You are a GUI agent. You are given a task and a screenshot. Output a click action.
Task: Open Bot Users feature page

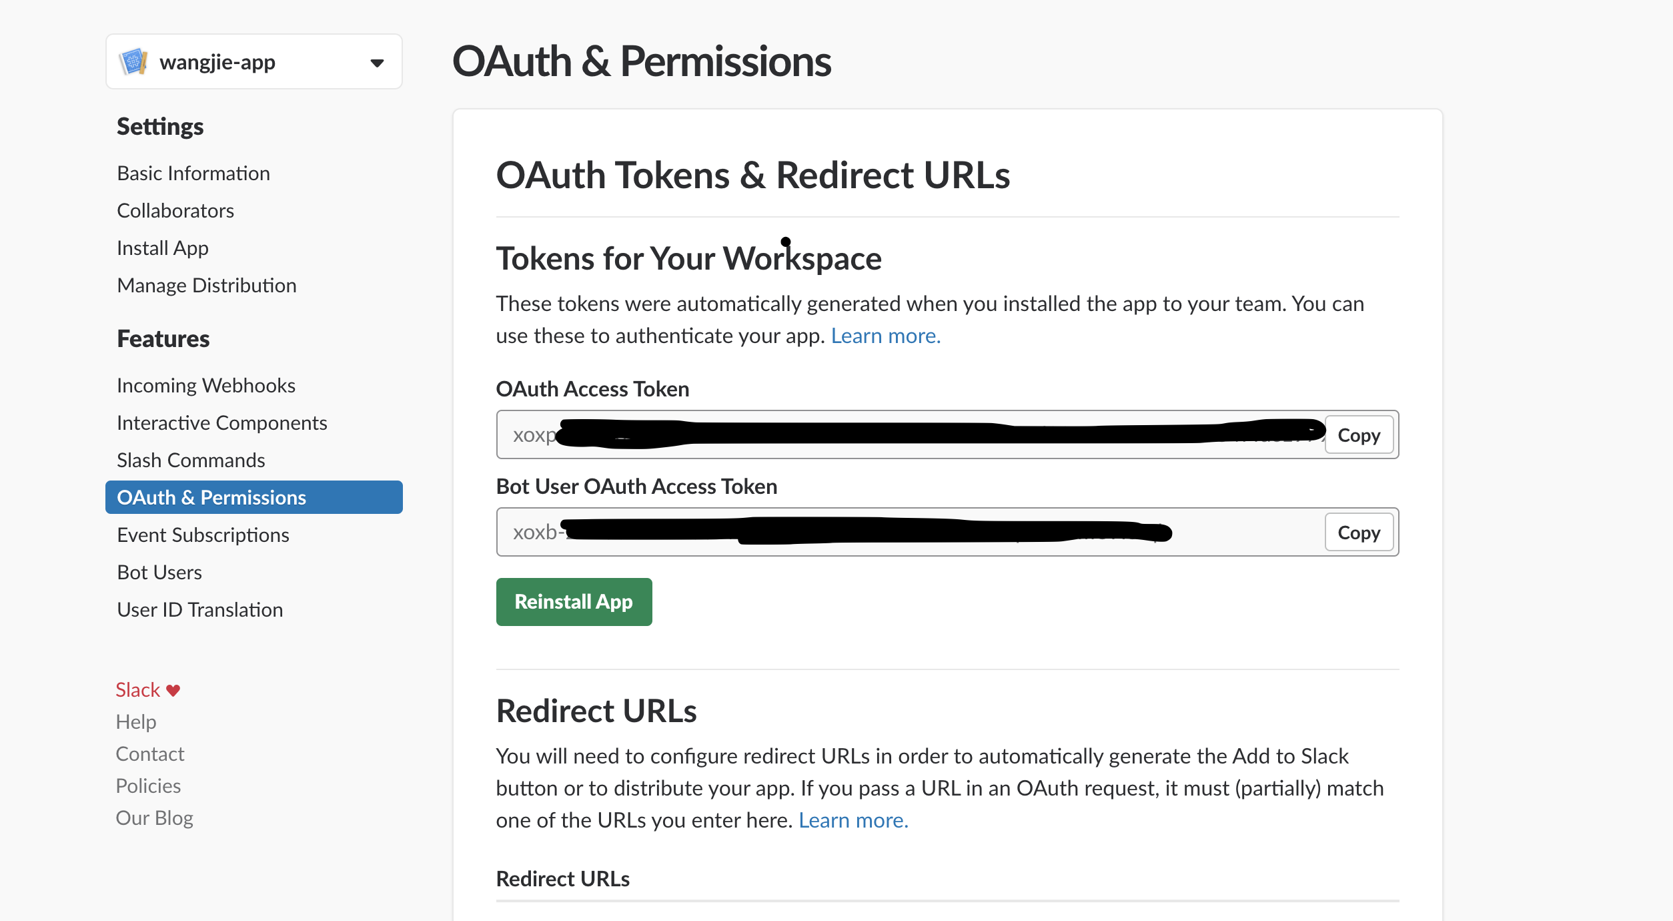pyautogui.click(x=159, y=573)
